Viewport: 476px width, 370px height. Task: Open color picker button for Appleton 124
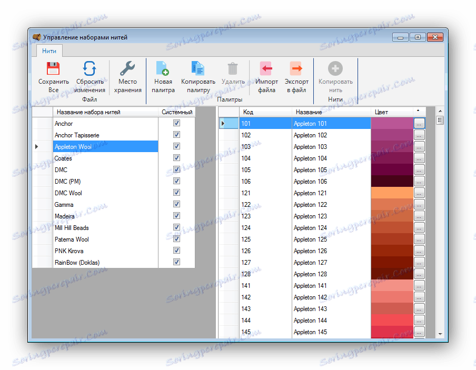click(419, 227)
